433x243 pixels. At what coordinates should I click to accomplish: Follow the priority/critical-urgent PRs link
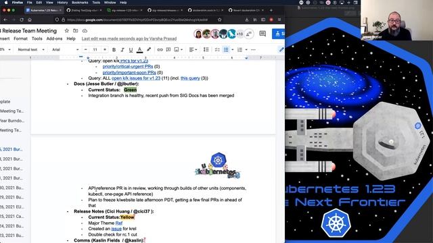(128, 67)
